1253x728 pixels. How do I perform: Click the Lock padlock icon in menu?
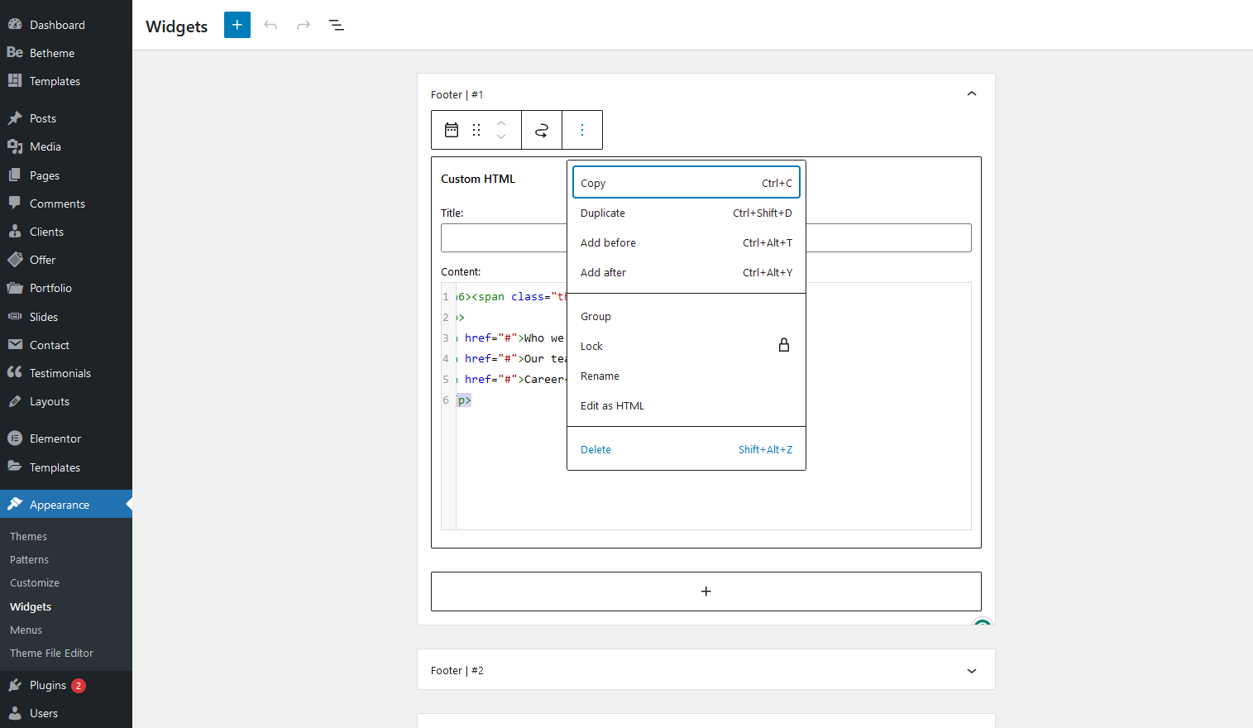[784, 345]
